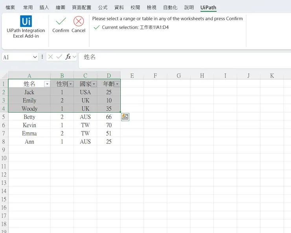Select column A header

(29, 75)
